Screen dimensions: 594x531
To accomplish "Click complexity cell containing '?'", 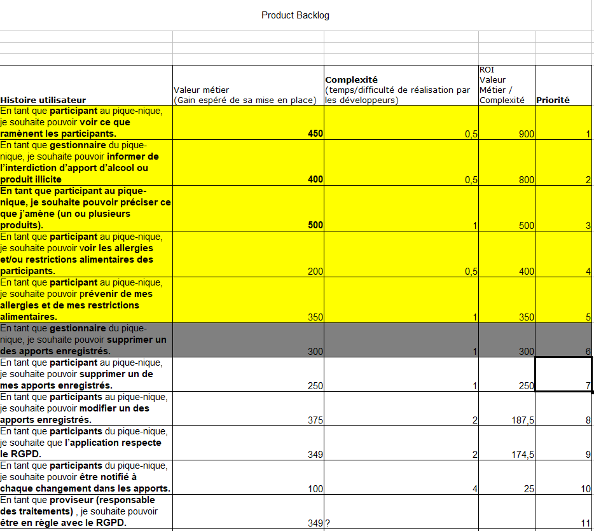I will click(401, 512).
